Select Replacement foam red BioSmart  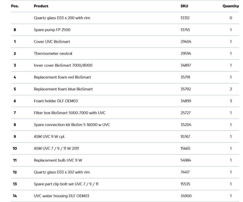click(x=62, y=77)
